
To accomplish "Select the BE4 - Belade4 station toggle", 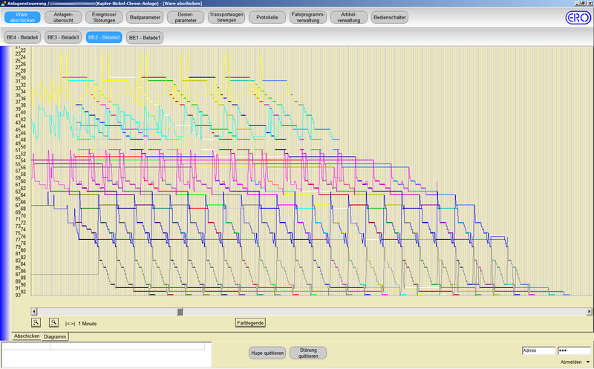I will click(x=22, y=37).
